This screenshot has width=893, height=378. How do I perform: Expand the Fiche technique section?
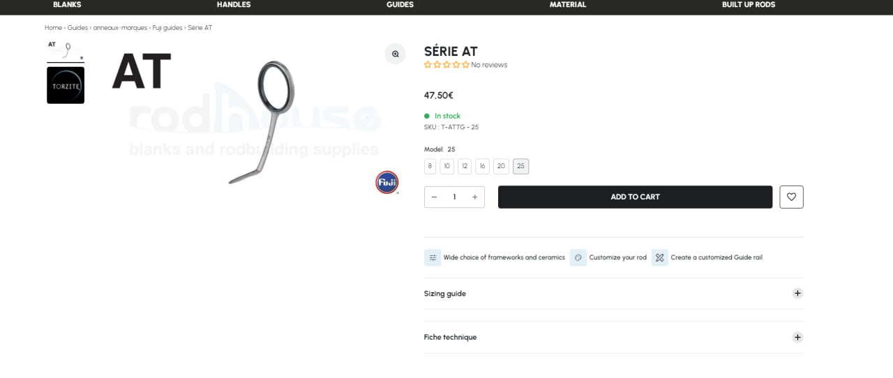[797, 337]
